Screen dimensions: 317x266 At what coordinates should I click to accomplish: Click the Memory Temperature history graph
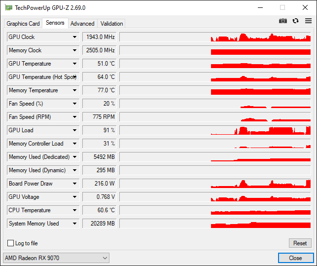[x=215, y=90]
